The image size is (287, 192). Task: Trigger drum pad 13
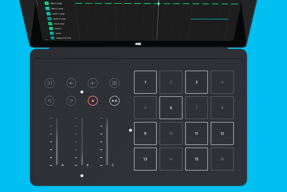click(x=145, y=159)
